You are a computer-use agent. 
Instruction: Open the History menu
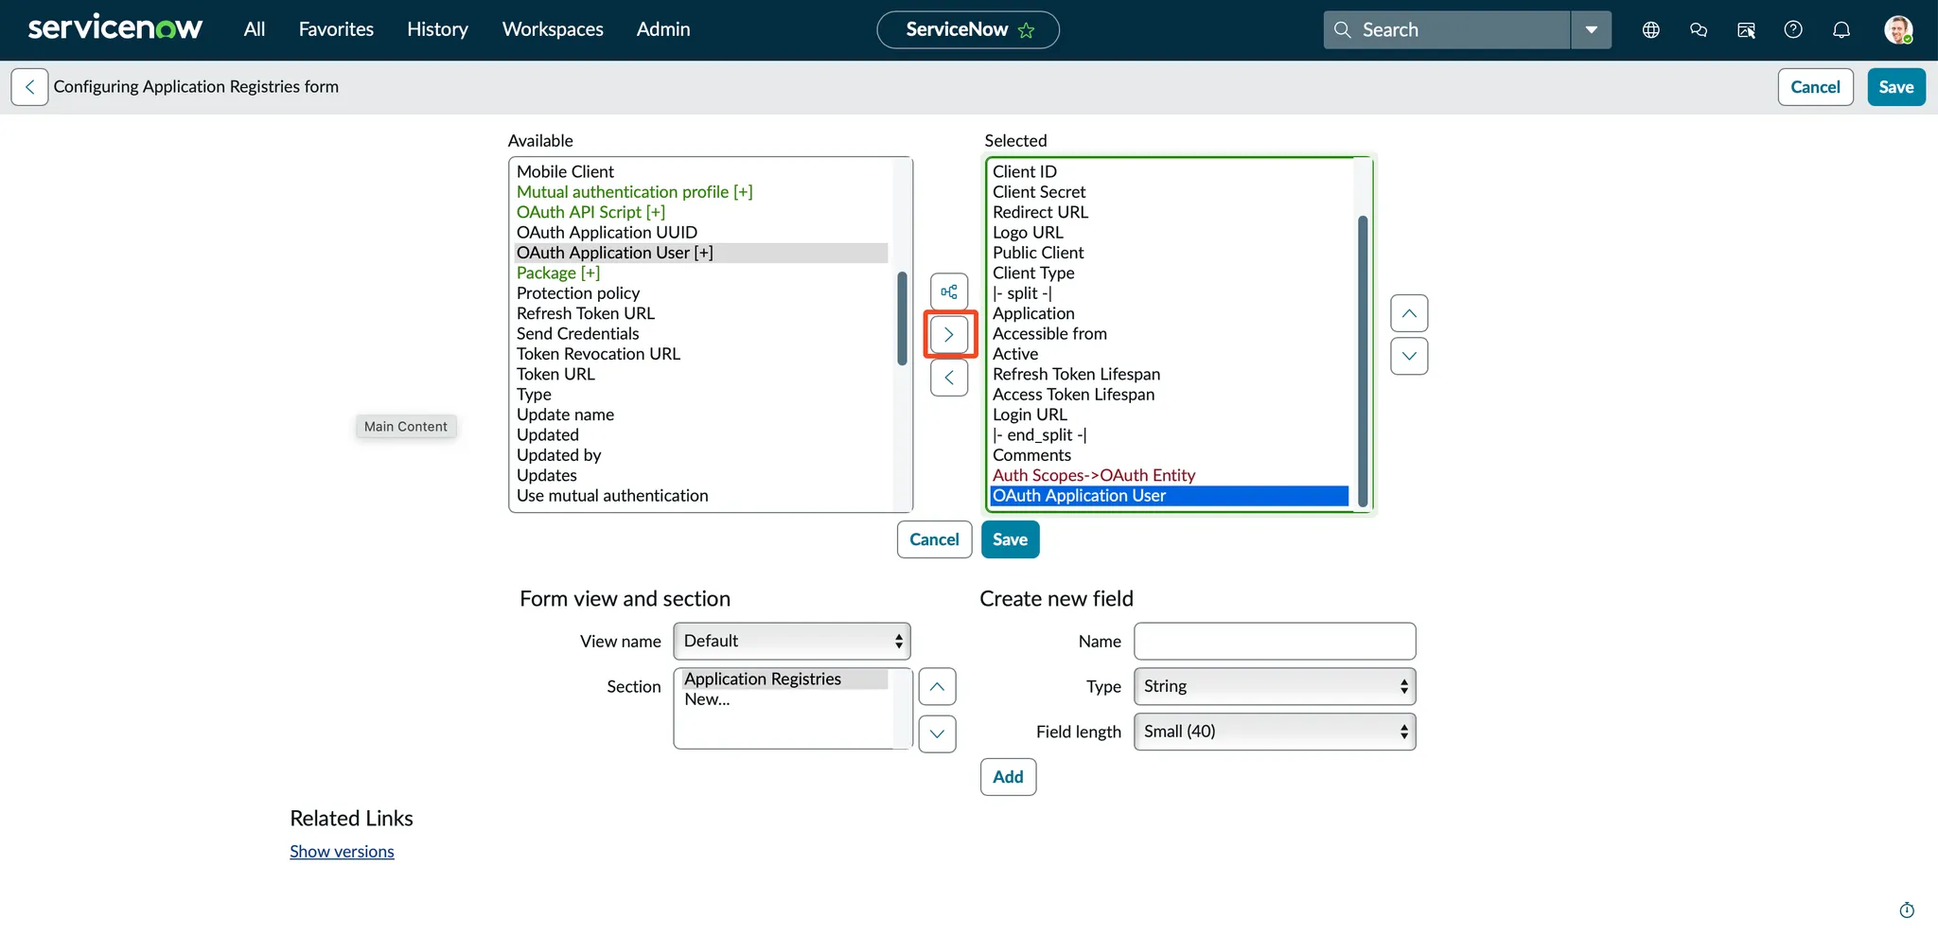point(437,29)
